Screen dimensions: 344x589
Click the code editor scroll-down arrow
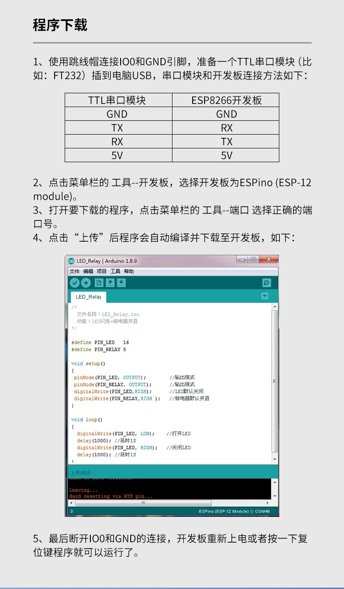coord(275,459)
